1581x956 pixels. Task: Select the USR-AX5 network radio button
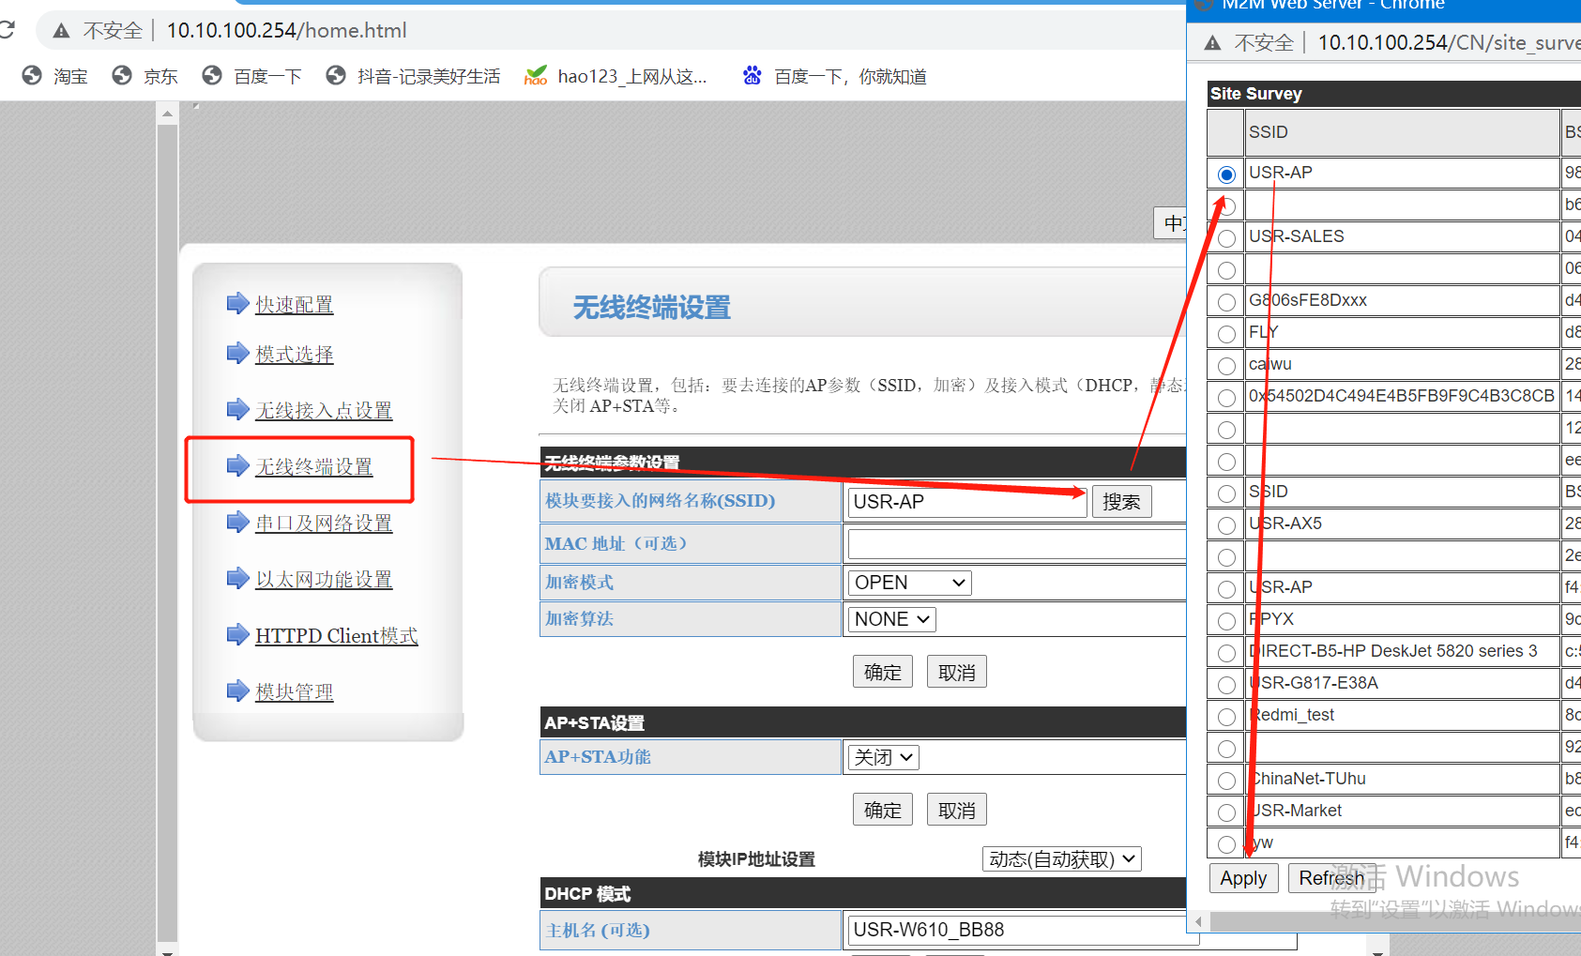[x=1226, y=525]
